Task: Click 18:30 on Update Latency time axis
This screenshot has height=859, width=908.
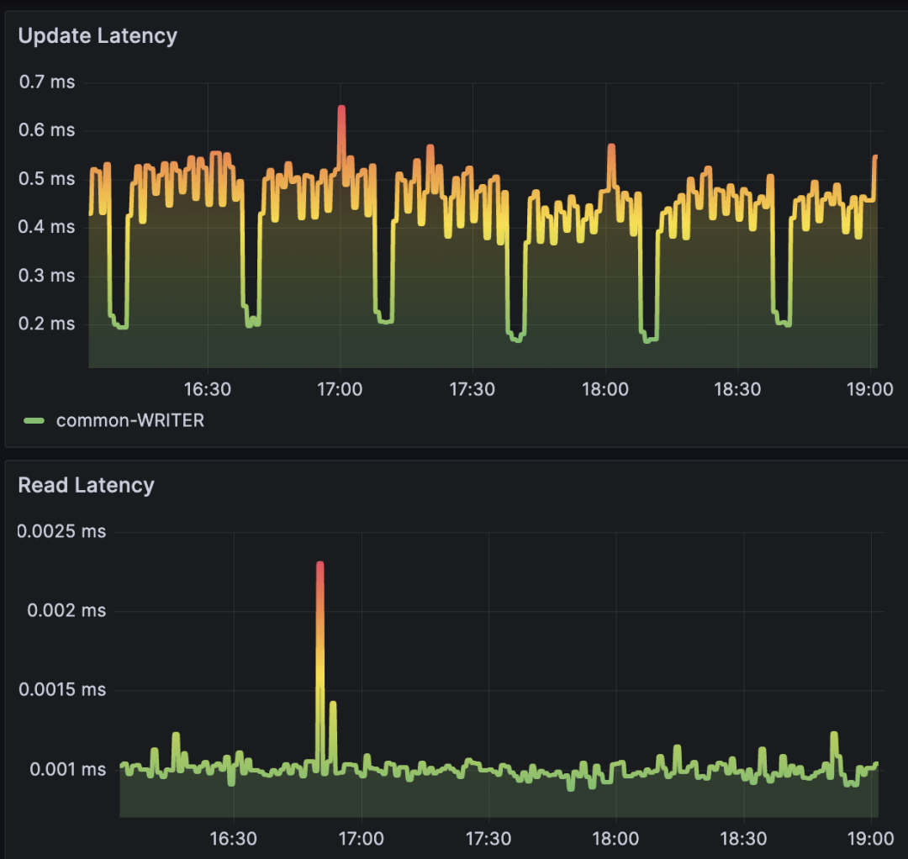Action: pyautogui.click(x=738, y=389)
